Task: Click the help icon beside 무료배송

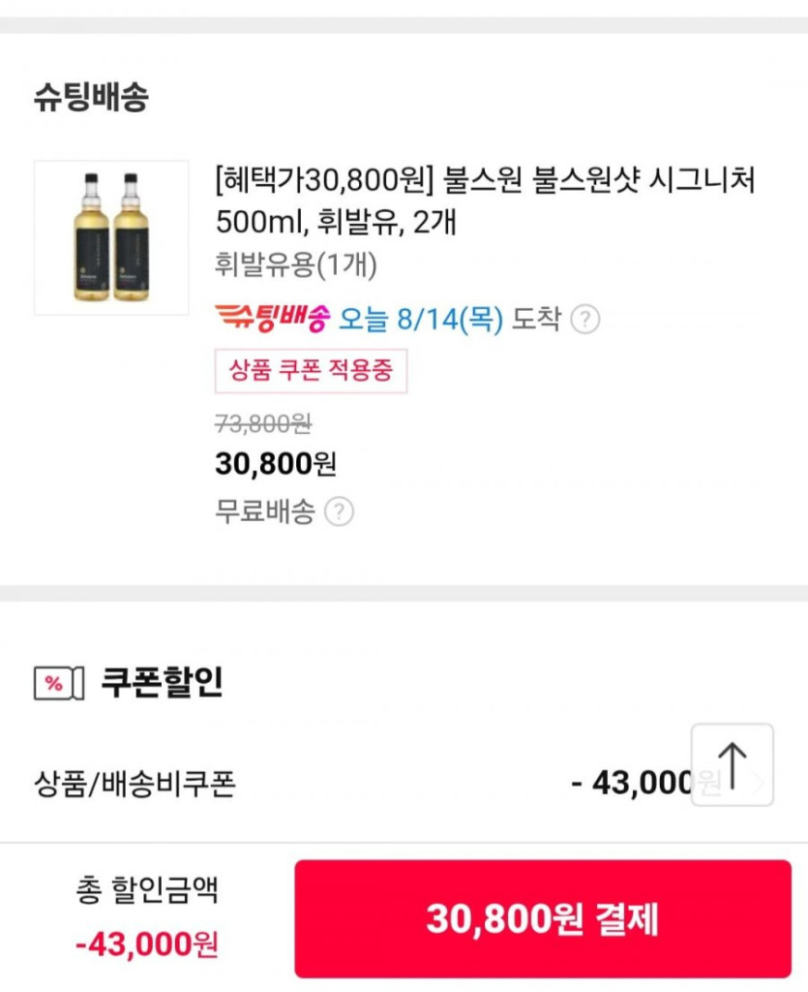Action: pos(338,511)
